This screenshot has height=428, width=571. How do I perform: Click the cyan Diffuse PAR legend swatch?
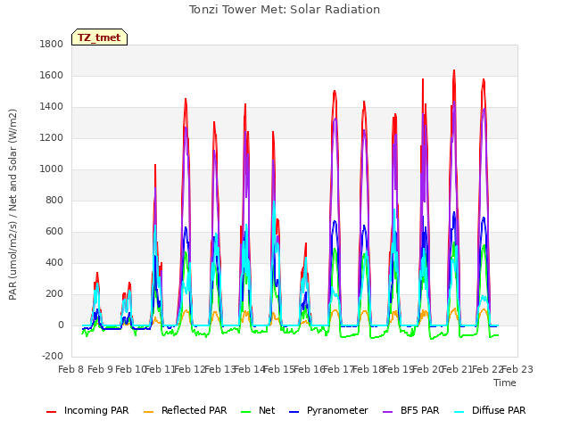459,412
